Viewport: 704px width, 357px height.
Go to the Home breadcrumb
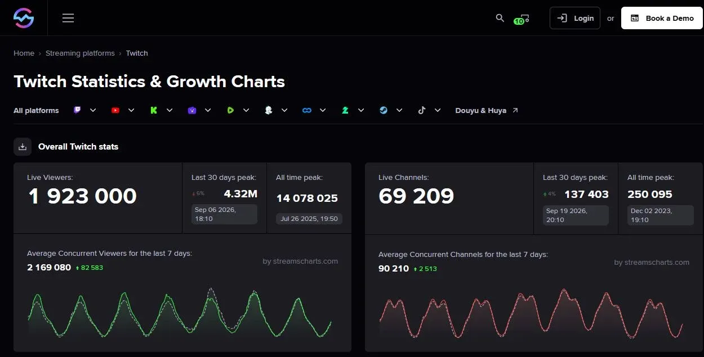[24, 53]
